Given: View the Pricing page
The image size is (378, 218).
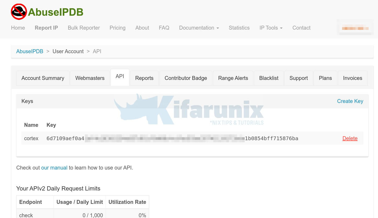Looking at the screenshot, I should point(118,28).
